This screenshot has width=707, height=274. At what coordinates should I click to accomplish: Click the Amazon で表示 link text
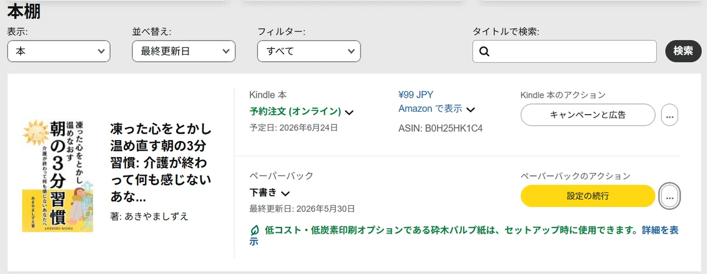click(x=430, y=109)
